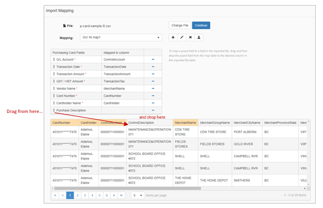Screen dimensions: 323x208
Task: Select page 3 in the pager
Action: click(85, 195)
